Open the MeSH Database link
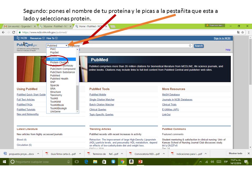This screenshot has height=189, width=252. click(171, 95)
